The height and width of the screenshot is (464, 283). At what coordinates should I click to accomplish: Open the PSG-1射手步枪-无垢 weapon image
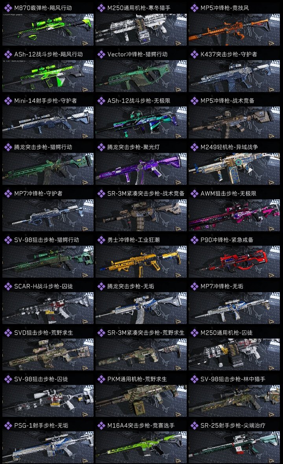48,447
